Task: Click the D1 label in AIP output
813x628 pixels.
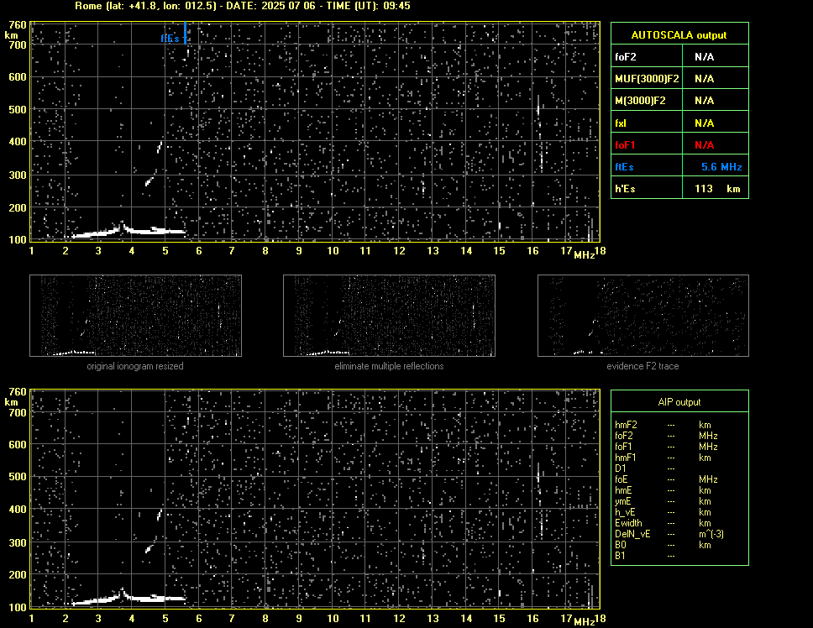Action: click(x=620, y=468)
